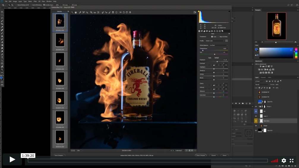Image resolution: width=299 pixels, height=168 pixels.
Task: Seek within the video progress bar
Action: click(148, 161)
